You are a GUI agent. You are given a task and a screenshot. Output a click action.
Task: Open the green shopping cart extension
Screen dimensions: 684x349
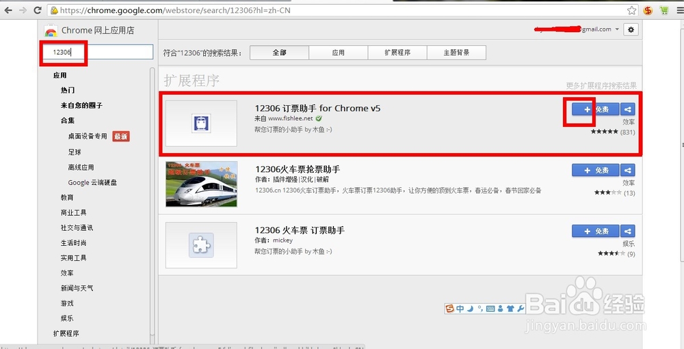(664, 10)
